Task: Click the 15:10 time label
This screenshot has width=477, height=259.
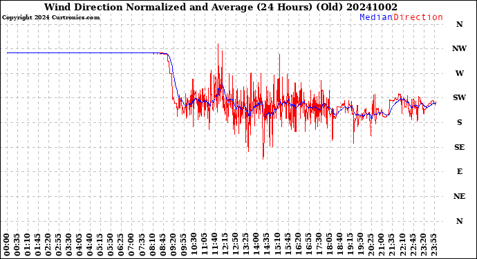Action: [278, 244]
